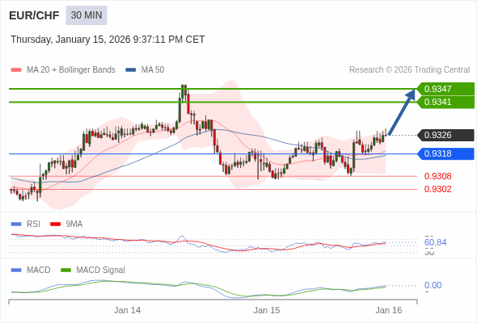Select the 0.9341 resistance price tag

[445, 102]
